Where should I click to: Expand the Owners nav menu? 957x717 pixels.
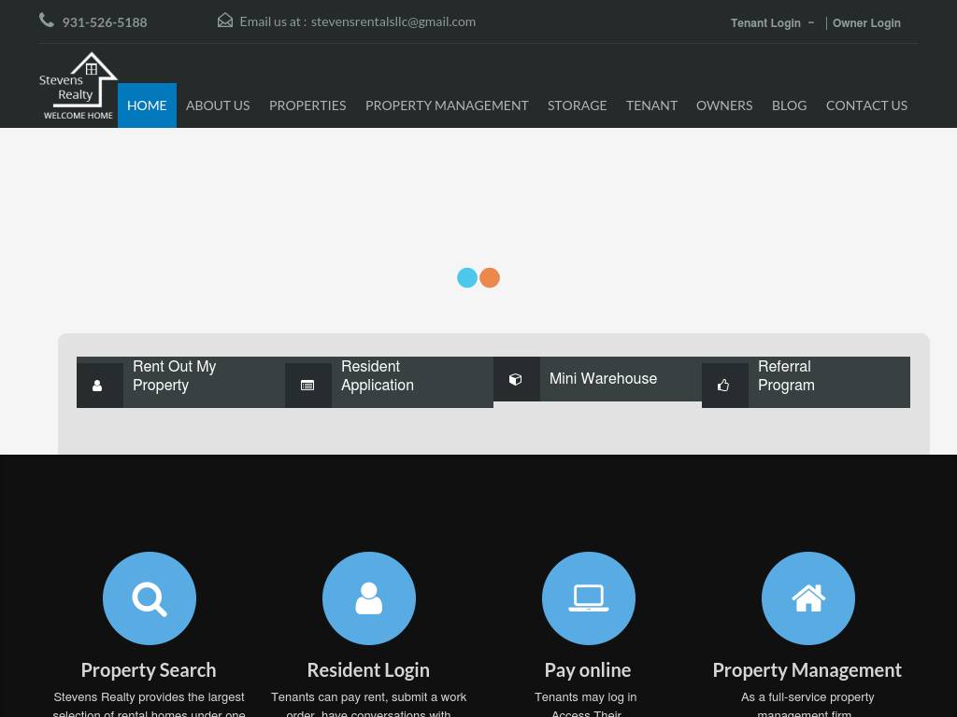(x=724, y=105)
